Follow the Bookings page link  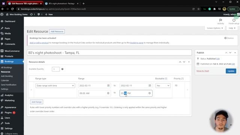136,43
